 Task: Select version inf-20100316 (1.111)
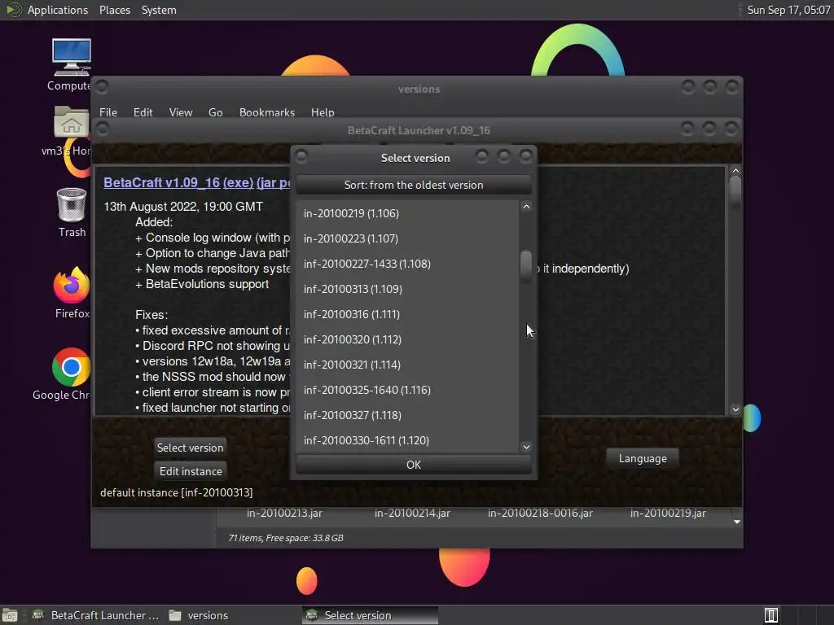(407, 314)
